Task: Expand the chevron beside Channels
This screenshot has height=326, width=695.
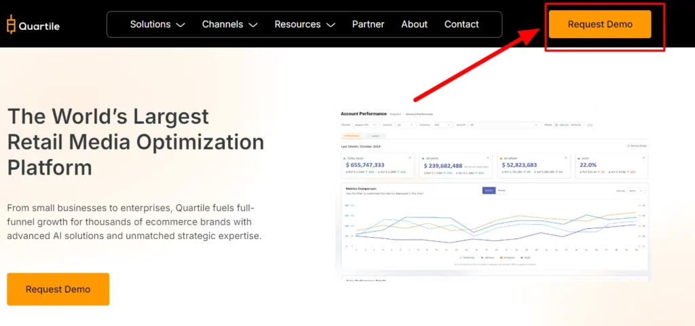Action: tap(253, 25)
